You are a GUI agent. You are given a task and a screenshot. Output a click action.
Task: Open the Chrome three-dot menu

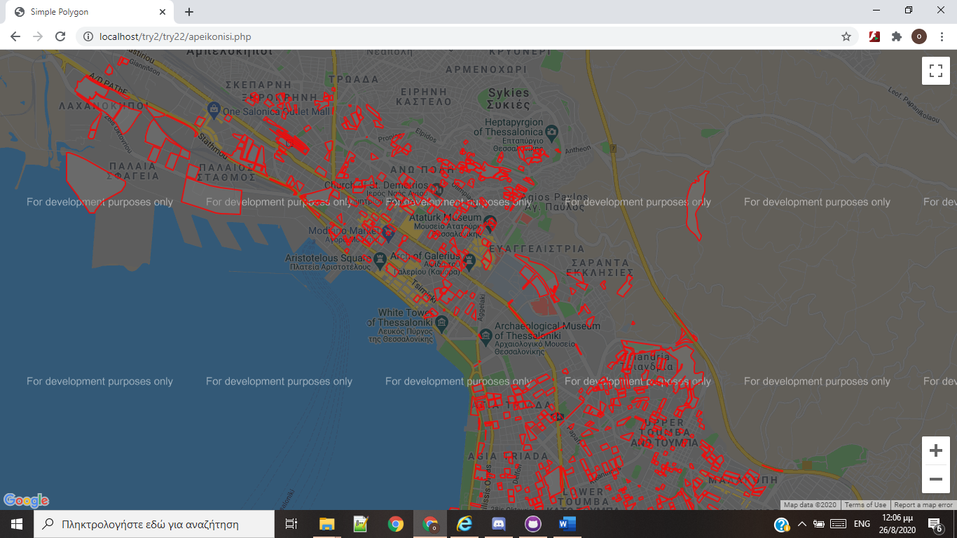coord(941,36)
